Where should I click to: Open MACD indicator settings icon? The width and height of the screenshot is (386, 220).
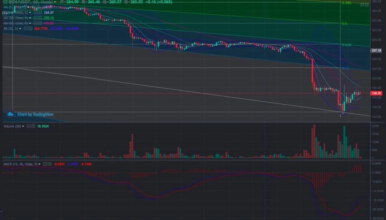[x=45, y=164]
